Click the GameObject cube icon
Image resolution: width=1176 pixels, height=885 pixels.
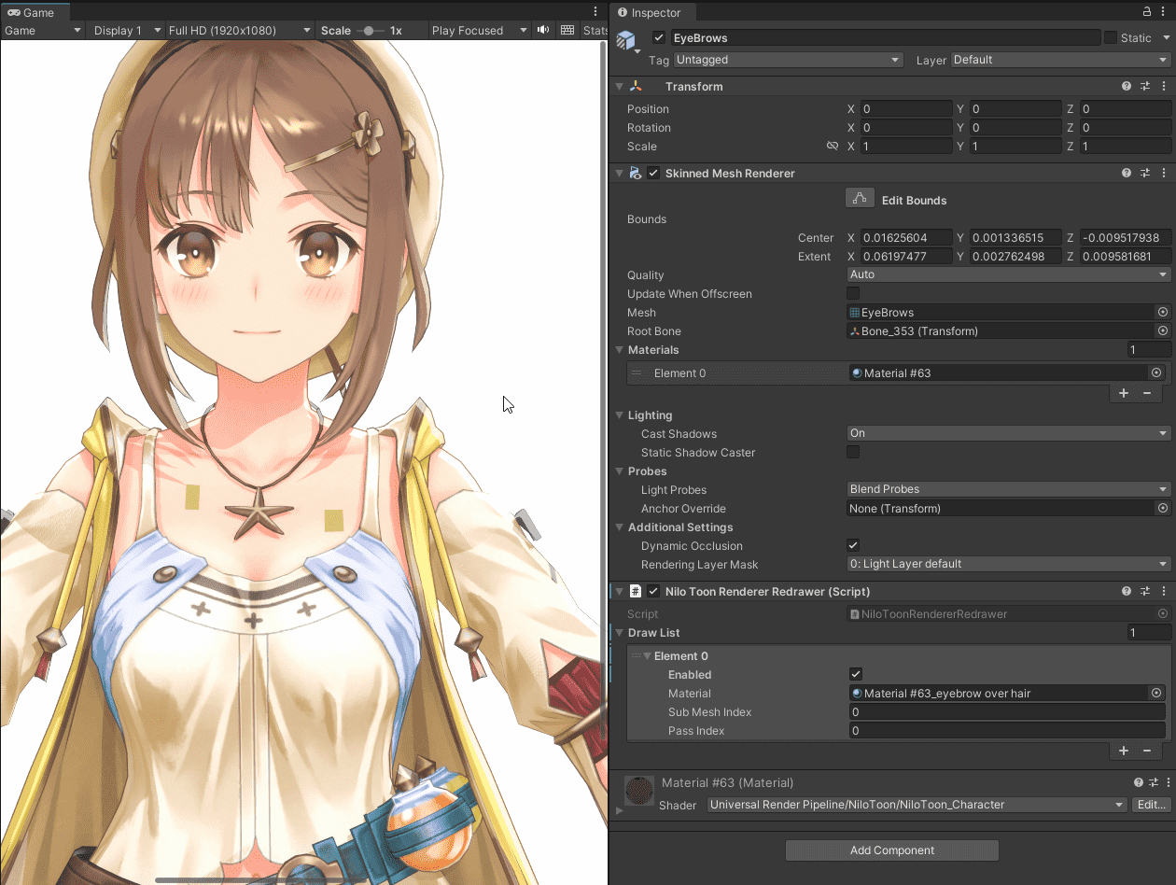coord(626,41)
